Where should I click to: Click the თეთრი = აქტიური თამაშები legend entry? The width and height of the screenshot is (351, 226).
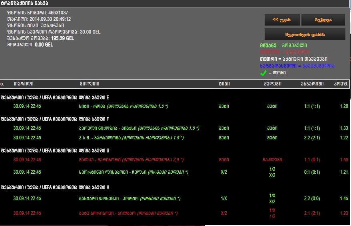(x=293, y=59)
